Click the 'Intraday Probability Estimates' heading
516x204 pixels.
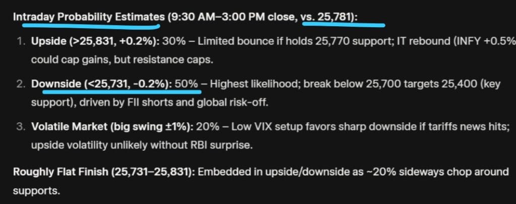click(86, 17)
